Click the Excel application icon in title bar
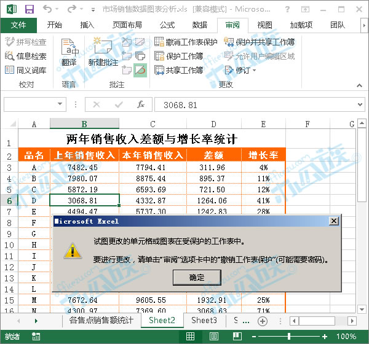 point(12,9)
